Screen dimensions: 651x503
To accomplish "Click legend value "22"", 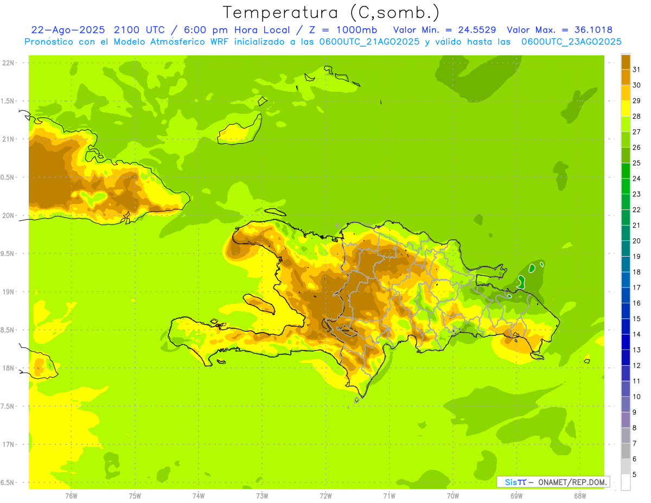I will point(637,210).
